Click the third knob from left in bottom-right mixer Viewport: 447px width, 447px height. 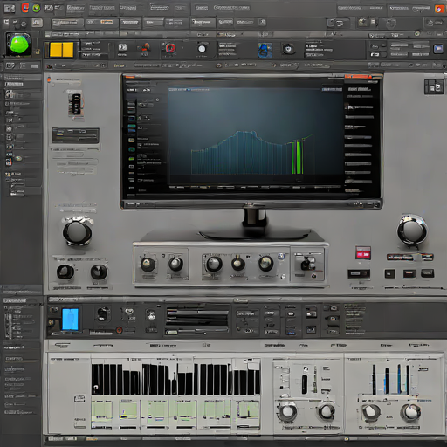pyautogui.click(x=371, y=411)
